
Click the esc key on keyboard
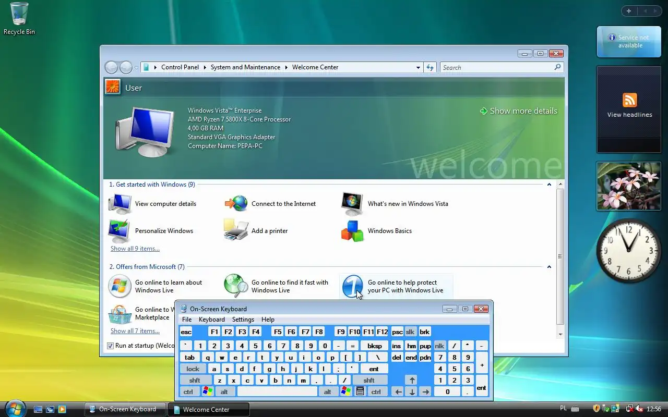click(186, 332)
